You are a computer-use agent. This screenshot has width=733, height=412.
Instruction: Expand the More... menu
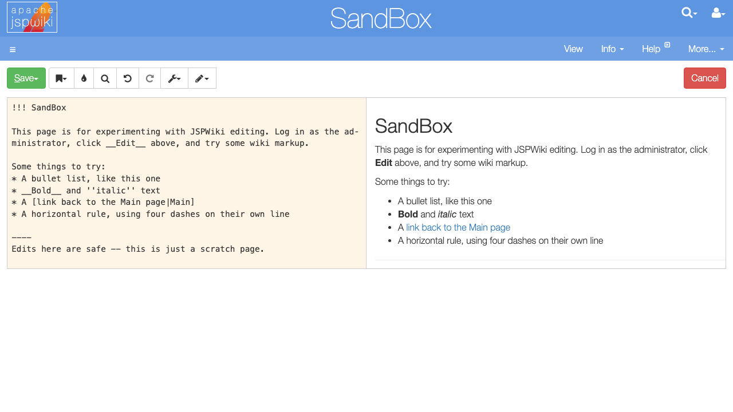706,49
